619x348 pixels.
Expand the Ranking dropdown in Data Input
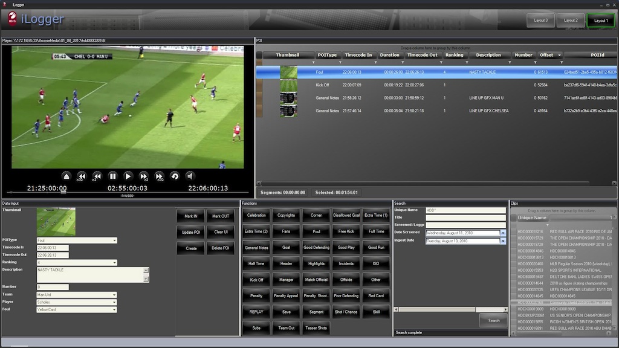pos(114,263)
